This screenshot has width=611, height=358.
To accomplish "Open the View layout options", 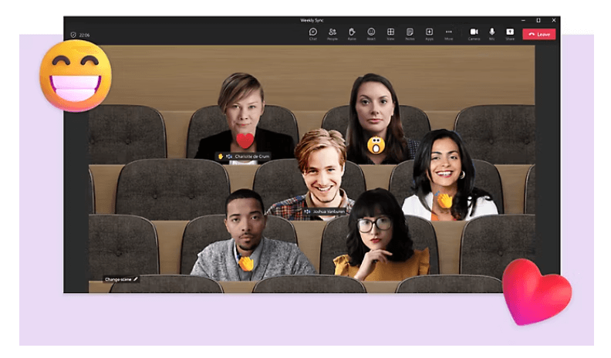I will click(x=390, y=33).
